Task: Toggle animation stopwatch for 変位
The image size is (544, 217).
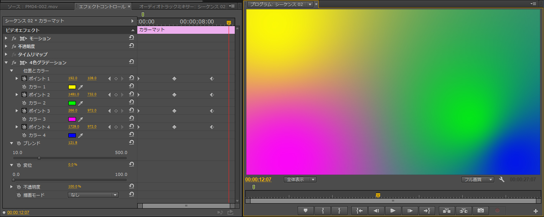Action: [x=18, y=165]
